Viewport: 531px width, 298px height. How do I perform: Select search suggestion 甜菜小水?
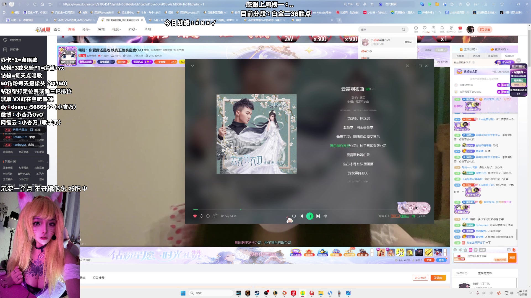coord(367,51)
